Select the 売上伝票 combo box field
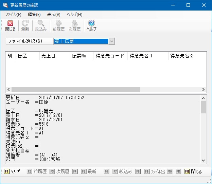The width and height of the screenshot is (212, 184). click(x=81, y=41)
